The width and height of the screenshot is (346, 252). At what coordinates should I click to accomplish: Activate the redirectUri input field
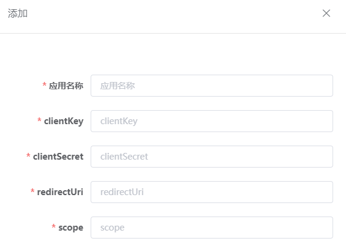tap(212, 192)
